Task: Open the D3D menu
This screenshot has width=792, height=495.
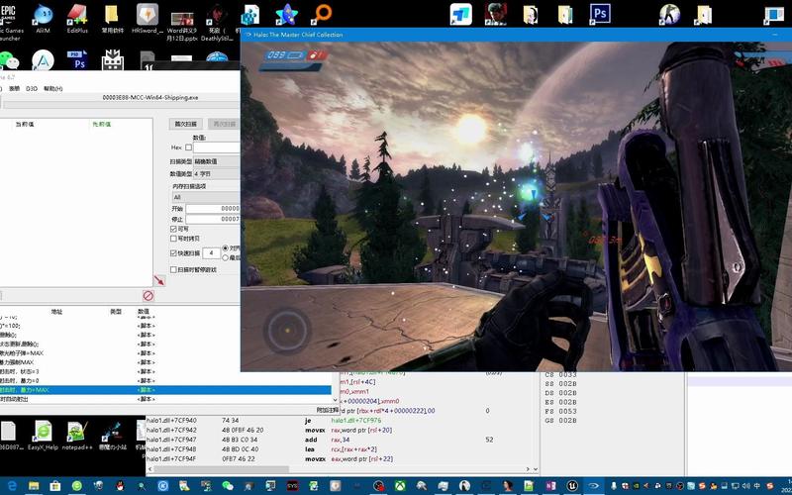Action: 32,88
